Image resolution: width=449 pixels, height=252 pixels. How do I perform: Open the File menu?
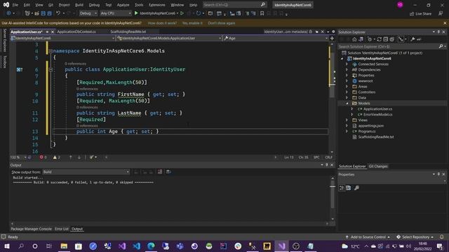[15, 5]
